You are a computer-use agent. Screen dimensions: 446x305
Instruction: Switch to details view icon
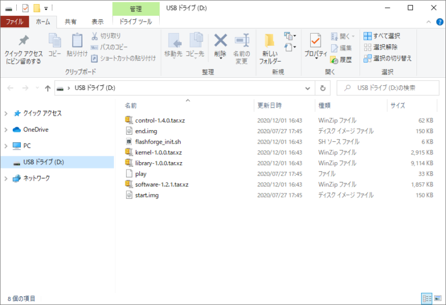point(427,299)
